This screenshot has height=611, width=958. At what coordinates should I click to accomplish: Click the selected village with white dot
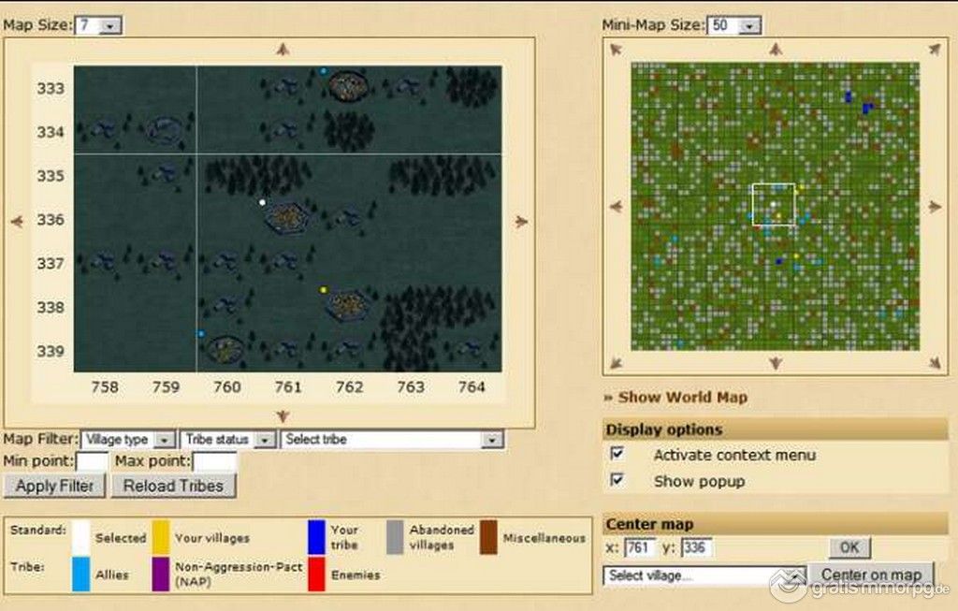tap(286, 218)
